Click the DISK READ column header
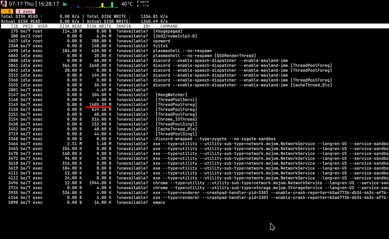Image resolution: width=389 pixels, height=239 pixels. pyautogui.click(x=71, y=26)
